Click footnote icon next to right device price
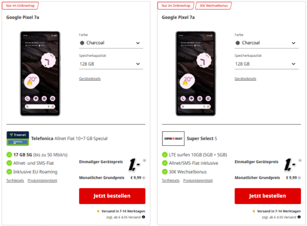This screenshot has width=307, height=226. (300, 161)
